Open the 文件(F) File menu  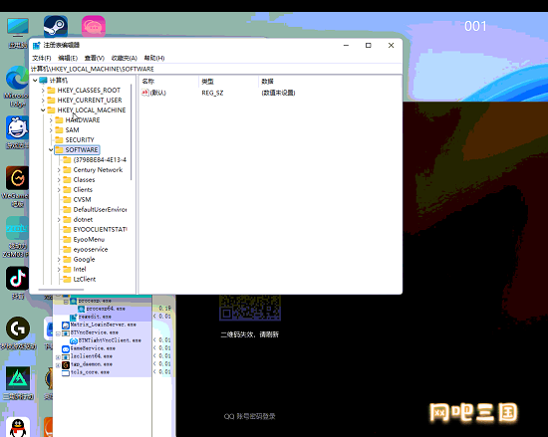(42, 58)
